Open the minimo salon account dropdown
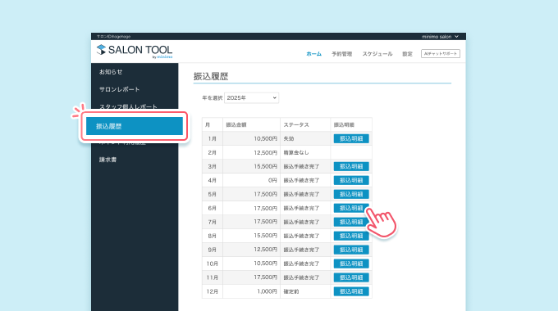 440,37
